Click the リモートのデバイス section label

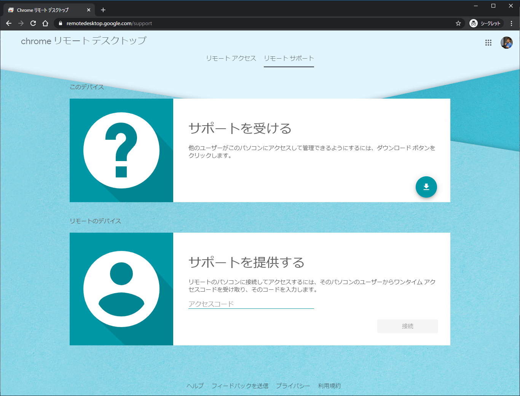click(x=95, y=221)
